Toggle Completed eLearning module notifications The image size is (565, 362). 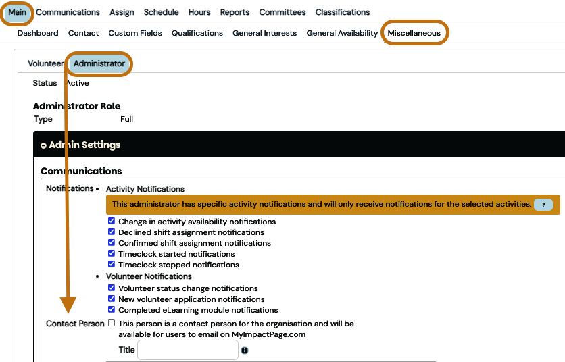click(x=112, y=309)
